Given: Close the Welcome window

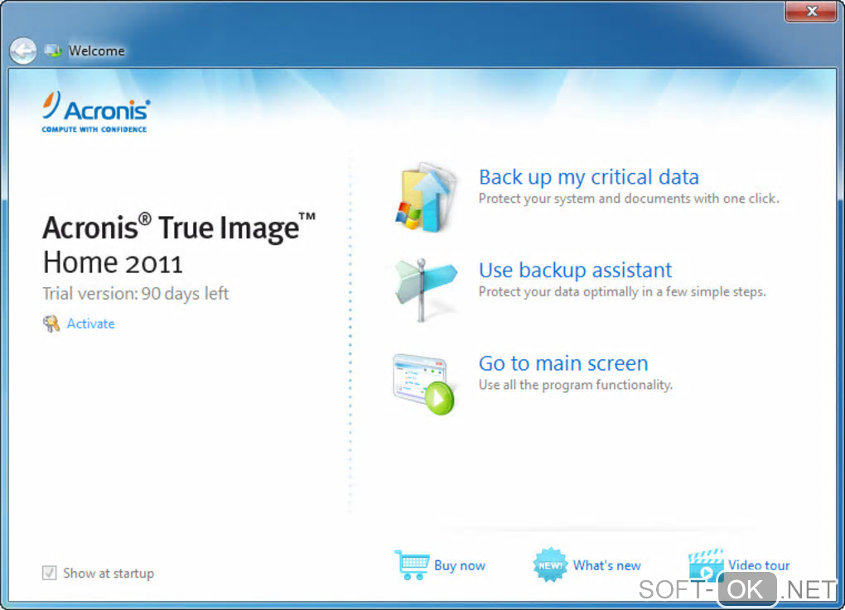Looking at the screenshot, I should pos(812,11).
